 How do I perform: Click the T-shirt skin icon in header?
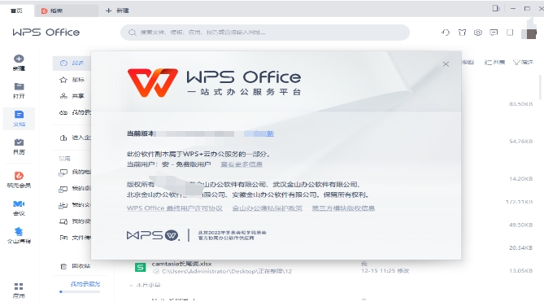(462, 33)
